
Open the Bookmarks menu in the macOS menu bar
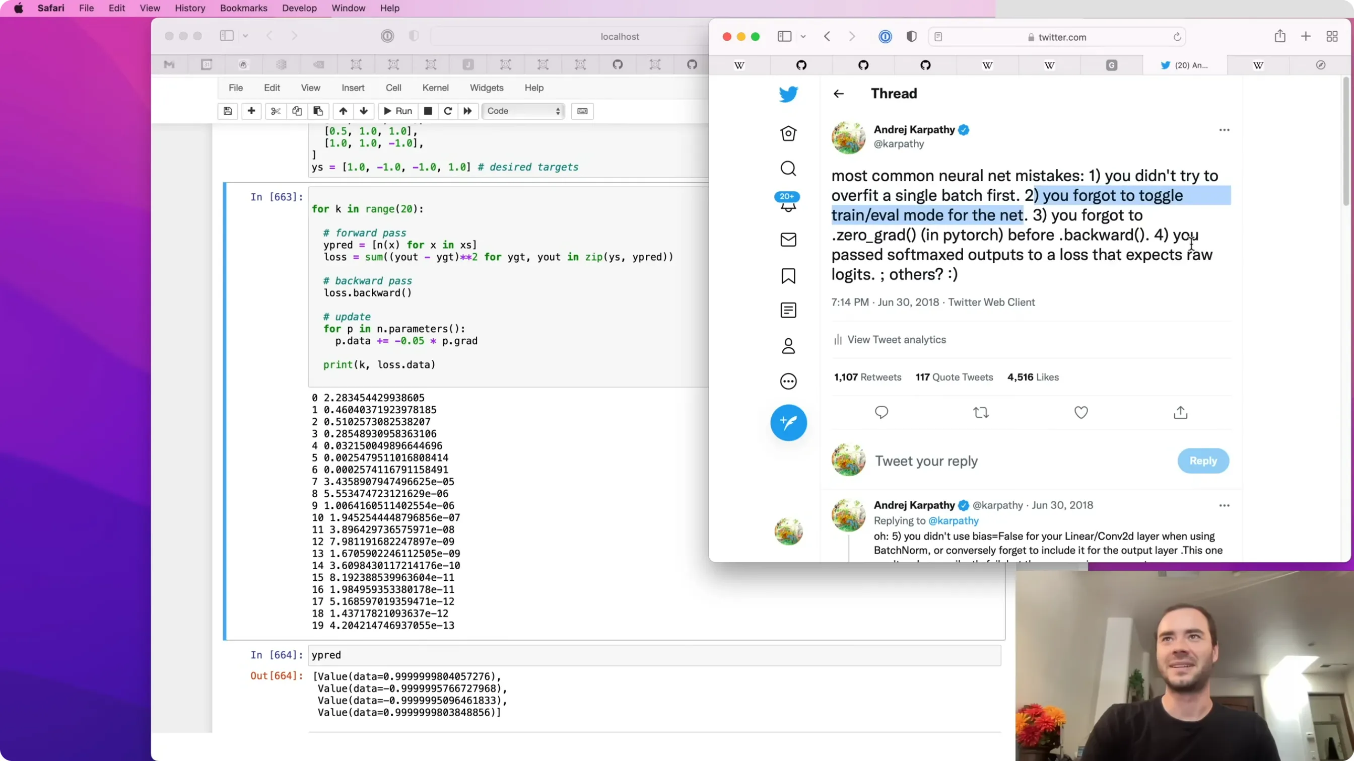point(243,8)
